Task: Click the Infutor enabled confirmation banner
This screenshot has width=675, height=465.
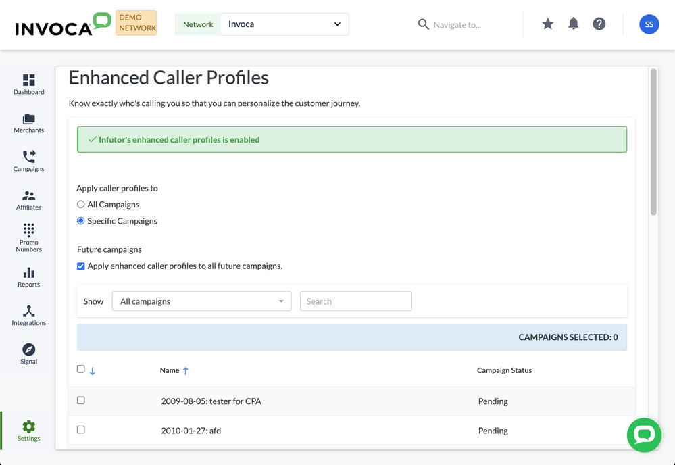Action: 352,139
